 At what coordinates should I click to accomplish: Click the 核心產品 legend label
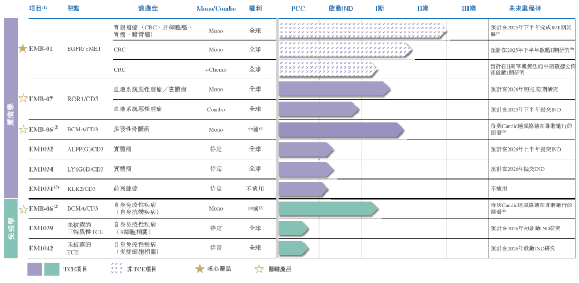(219, 269)
